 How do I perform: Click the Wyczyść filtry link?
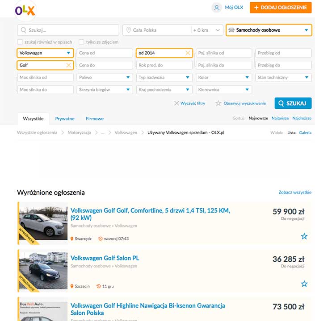click(x=193, y=103)
